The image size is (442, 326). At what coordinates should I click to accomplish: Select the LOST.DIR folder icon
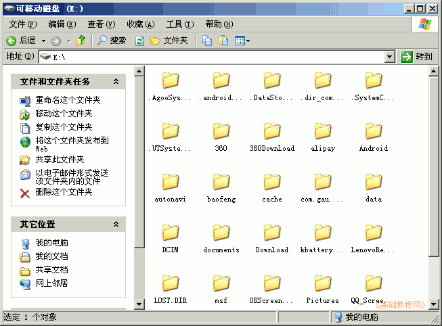(171, 283)
